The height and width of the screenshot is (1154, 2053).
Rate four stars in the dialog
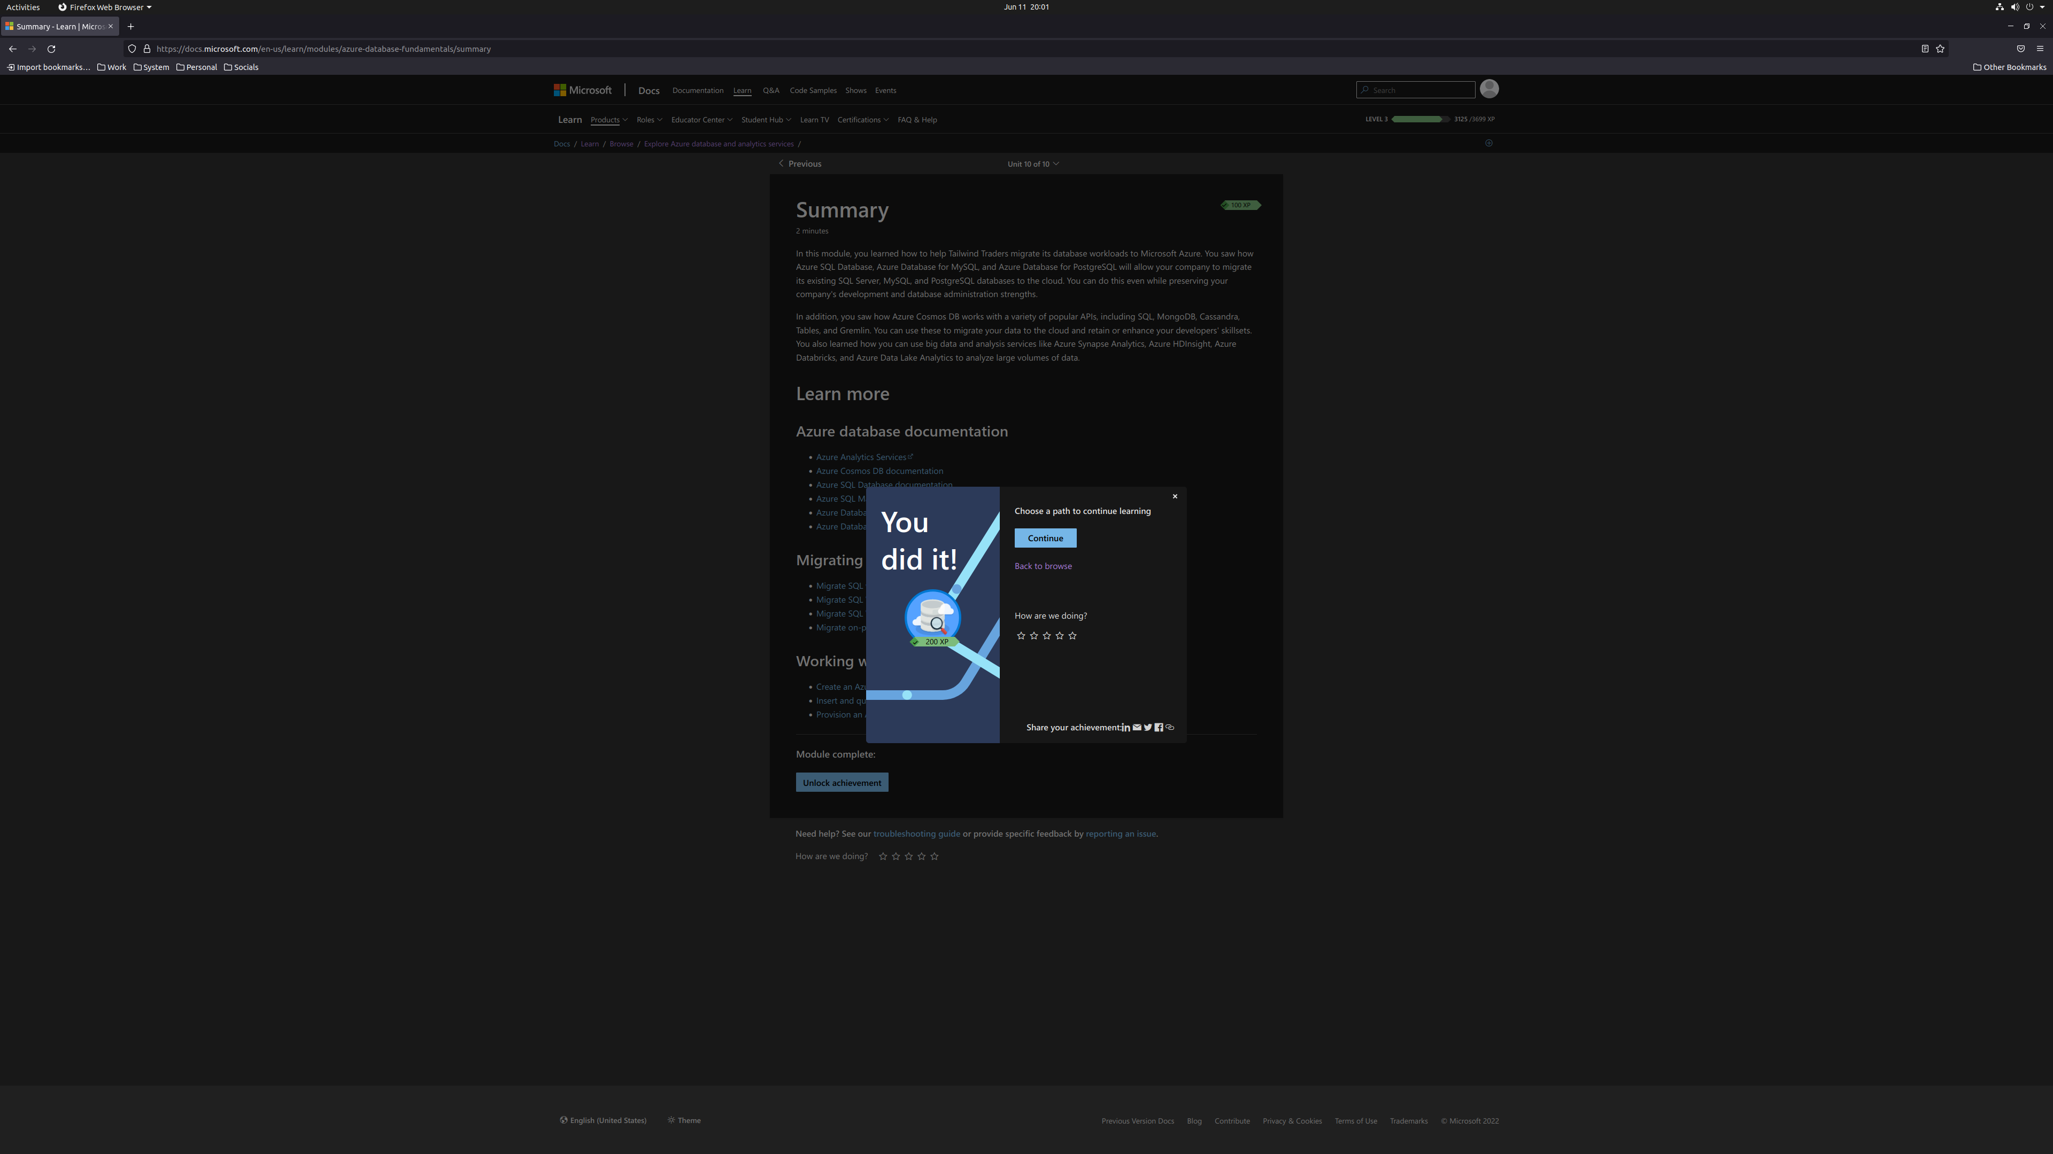tap(1059, 636)
